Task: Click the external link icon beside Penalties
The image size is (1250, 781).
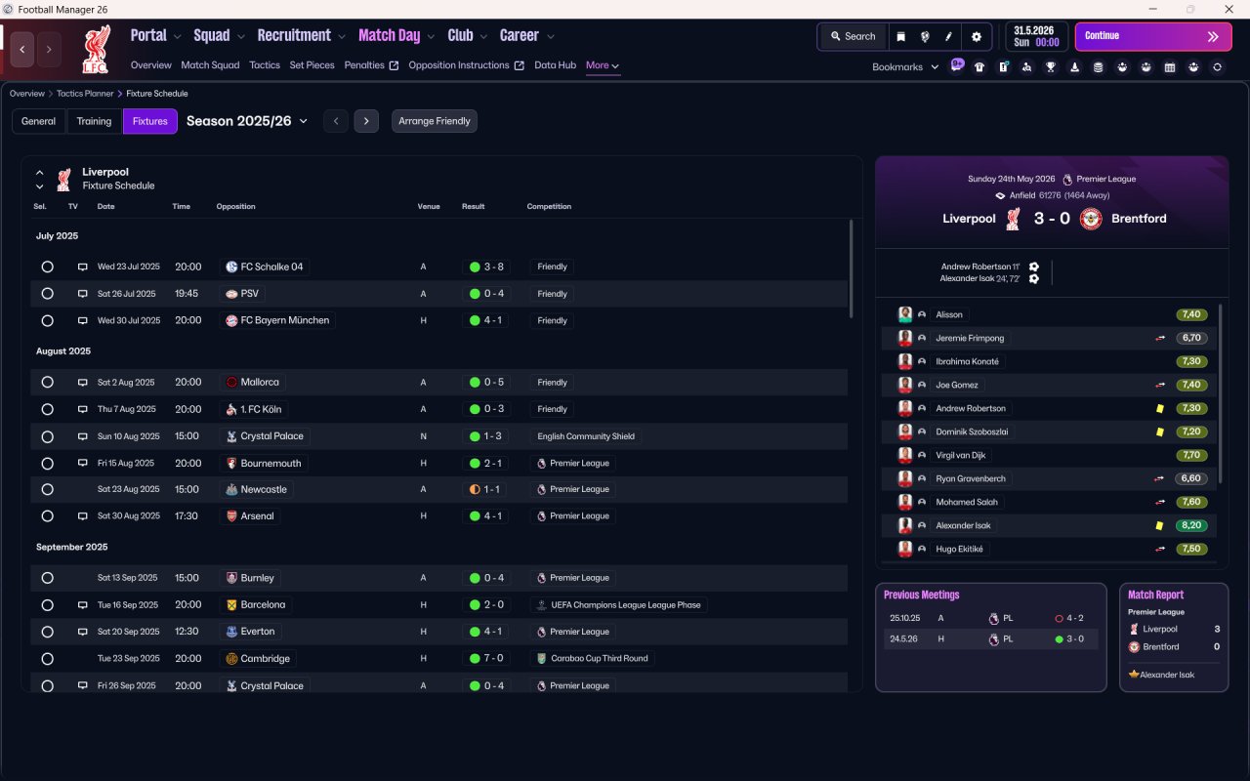Action: tap(394, 66)
